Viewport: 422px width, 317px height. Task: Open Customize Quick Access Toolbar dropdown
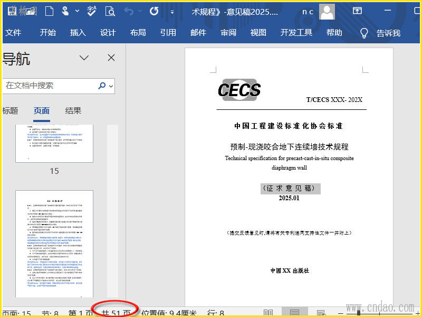(172, 12)
